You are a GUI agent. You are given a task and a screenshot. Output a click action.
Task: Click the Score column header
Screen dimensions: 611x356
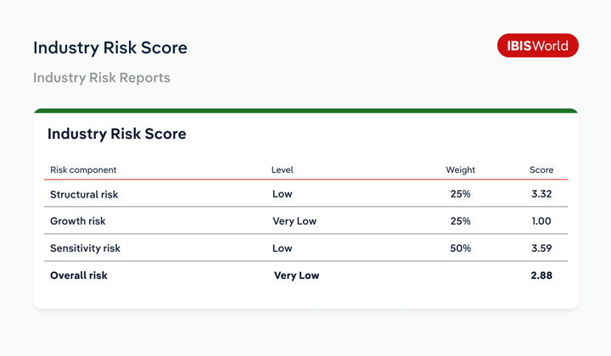541,170
